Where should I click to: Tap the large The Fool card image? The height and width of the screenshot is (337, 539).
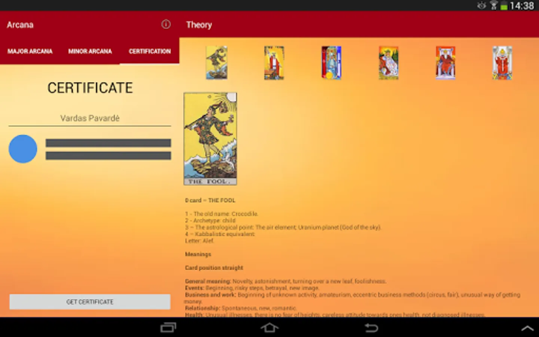coord(210,139)
